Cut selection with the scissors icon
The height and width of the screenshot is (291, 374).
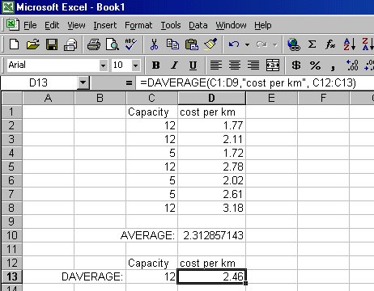(x=154, y=44)
